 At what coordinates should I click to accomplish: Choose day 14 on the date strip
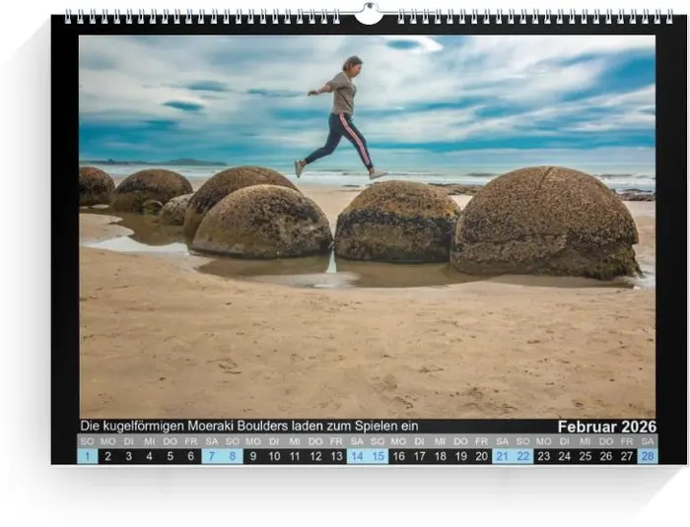pos(357,456)
